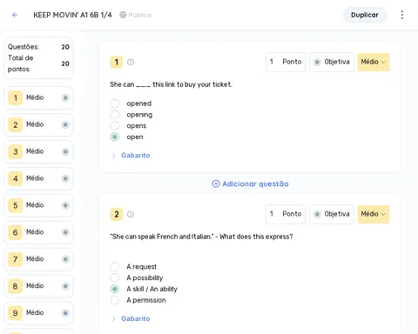
Task: Click the 'Total de pontos' summary text
Action: pos(21,63)
